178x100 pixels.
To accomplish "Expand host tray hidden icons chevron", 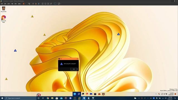I will coord(139,98).
